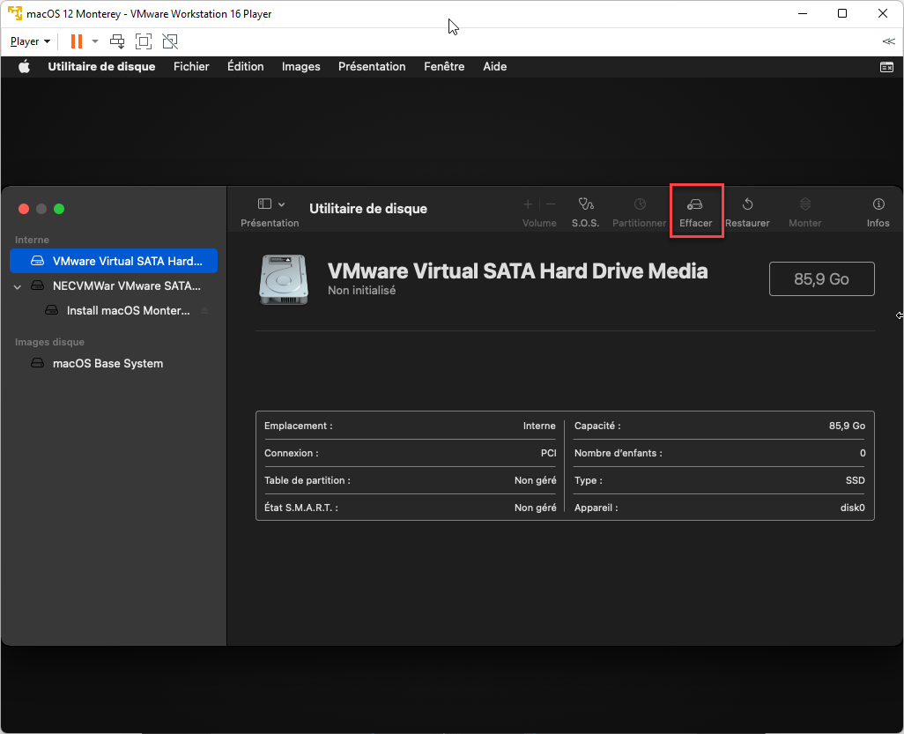Open the Apple menu
904x734 pixels.
[24, 67]
